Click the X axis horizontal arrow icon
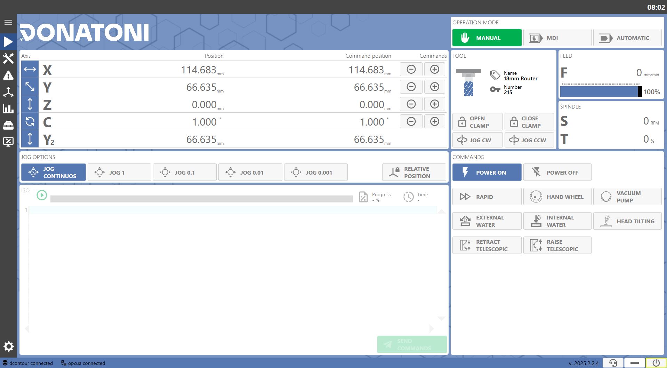Image resolution: width=667 pixels, height=368 pixels. [x=30, y=70]
